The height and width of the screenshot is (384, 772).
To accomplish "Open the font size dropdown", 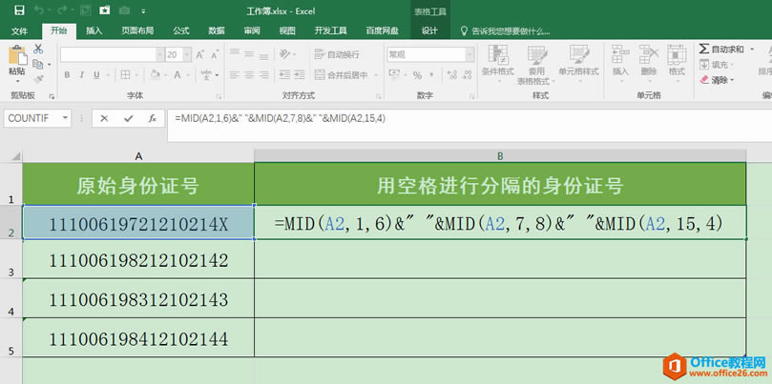I will 187,54.
